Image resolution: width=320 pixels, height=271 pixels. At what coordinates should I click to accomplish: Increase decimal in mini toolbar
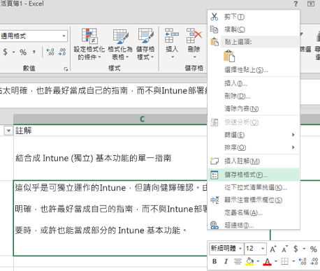(x=303, y=261)
